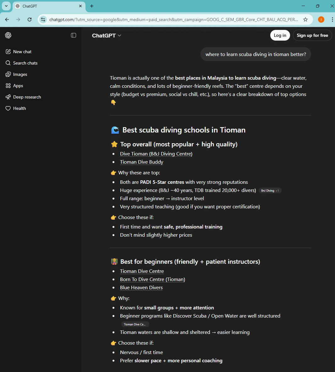The image size is (335, 372).
Task: Open Blue Heaven Divers link
Action: [141, 288]
